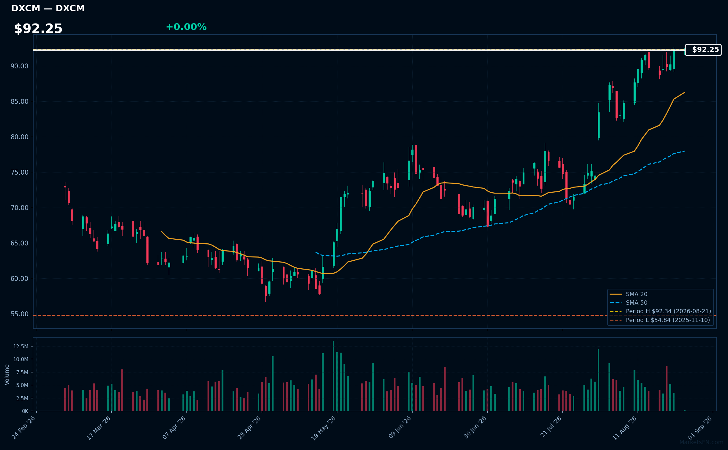The width and height of the screenshot is (728, 450).
Task: Click the tallest volume bar near 19 May
Action: (333, 376)
